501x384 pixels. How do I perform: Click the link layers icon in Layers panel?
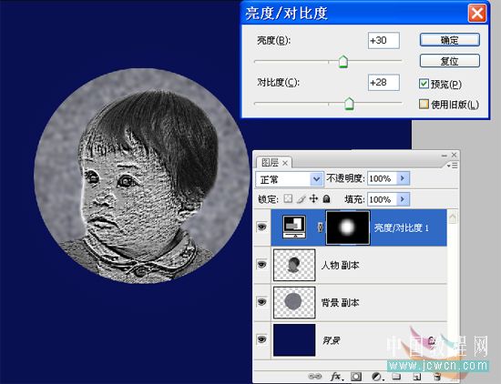point(315,377)
